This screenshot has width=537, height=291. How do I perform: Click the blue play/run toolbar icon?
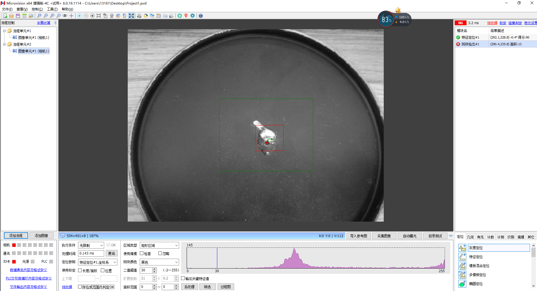pos(79,16)
